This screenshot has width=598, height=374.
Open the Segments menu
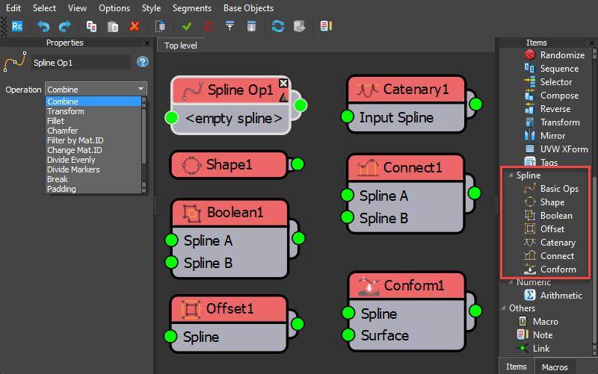click(191, 8)
